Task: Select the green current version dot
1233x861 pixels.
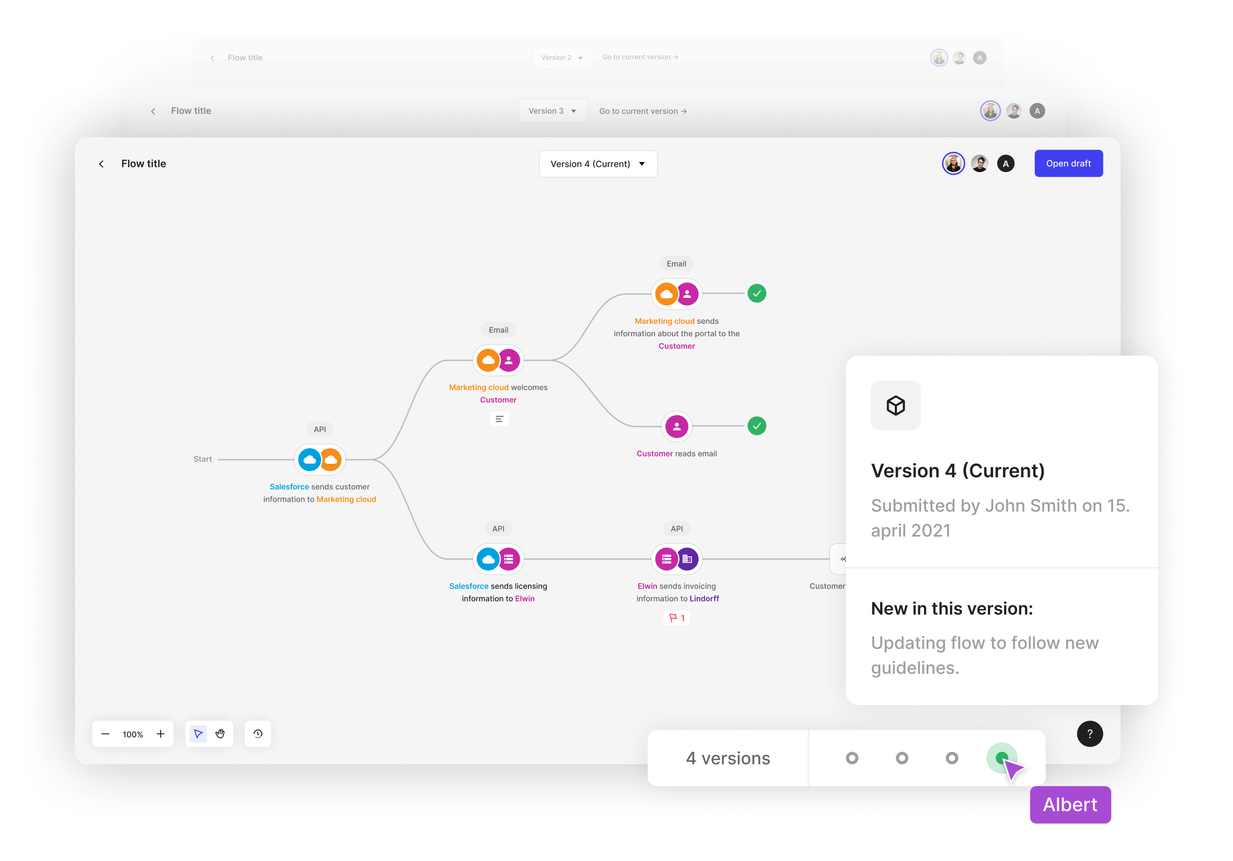Action: [x=1001, y=758]
